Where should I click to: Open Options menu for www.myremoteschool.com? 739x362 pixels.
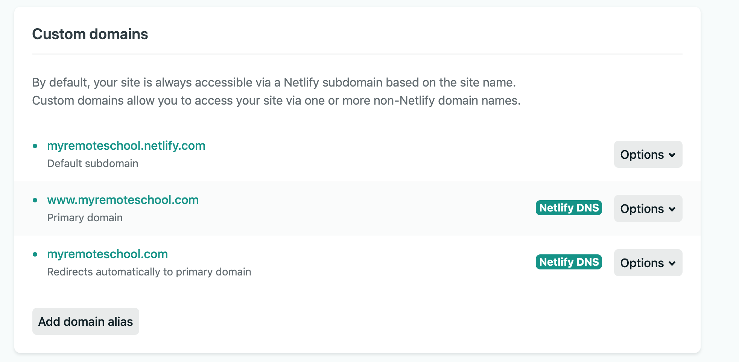648,209
